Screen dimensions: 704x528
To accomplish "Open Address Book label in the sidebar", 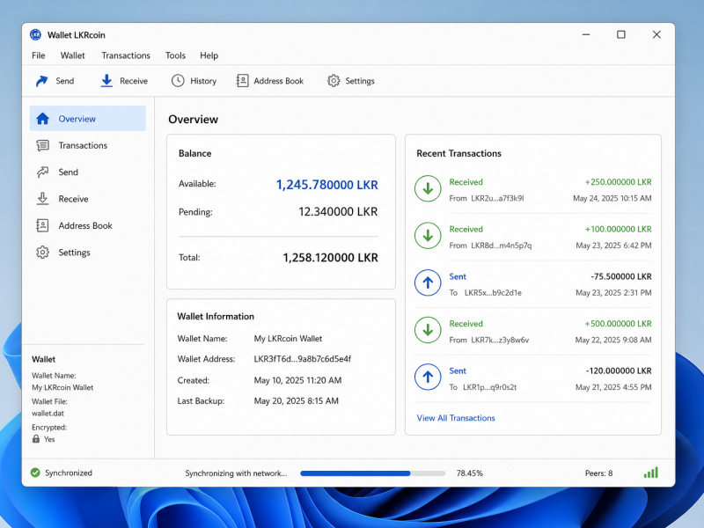I will [x=85, y=225].
